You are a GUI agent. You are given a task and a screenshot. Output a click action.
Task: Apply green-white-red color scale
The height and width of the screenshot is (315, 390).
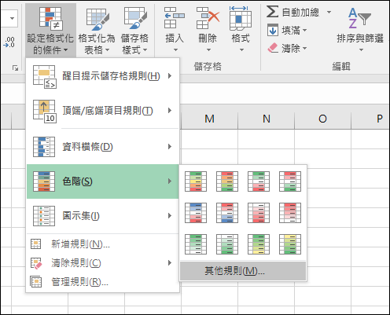pos(259,181)
